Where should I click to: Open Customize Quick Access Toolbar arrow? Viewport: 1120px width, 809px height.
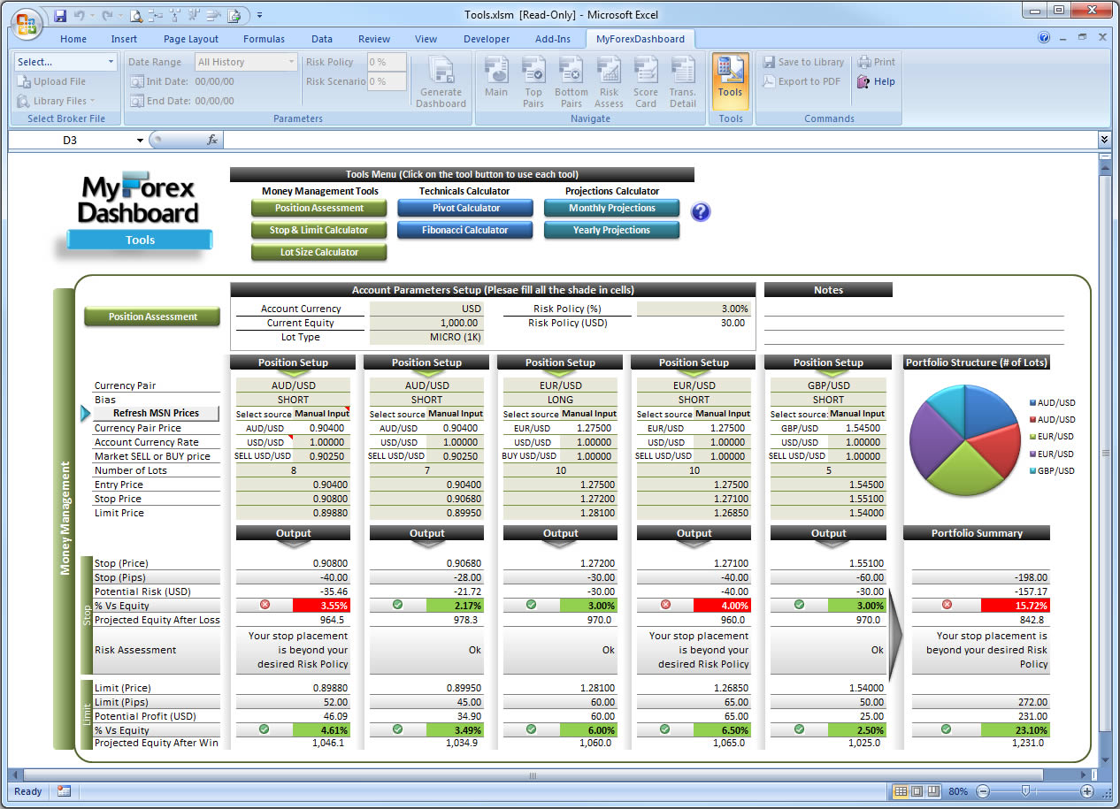(x=259, y=15)
